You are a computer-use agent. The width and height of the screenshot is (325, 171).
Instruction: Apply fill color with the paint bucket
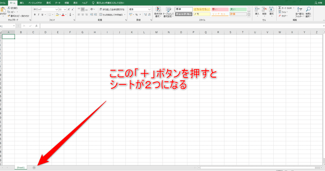pos(57,15)
